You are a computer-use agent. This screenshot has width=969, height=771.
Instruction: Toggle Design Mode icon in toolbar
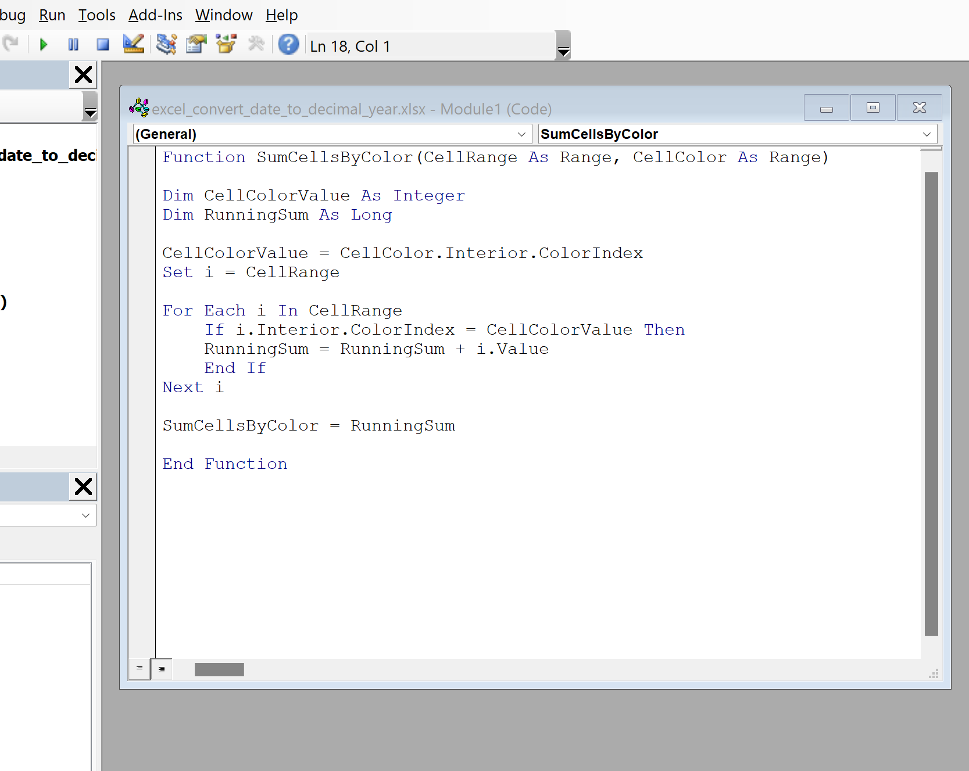coord(134,44)
